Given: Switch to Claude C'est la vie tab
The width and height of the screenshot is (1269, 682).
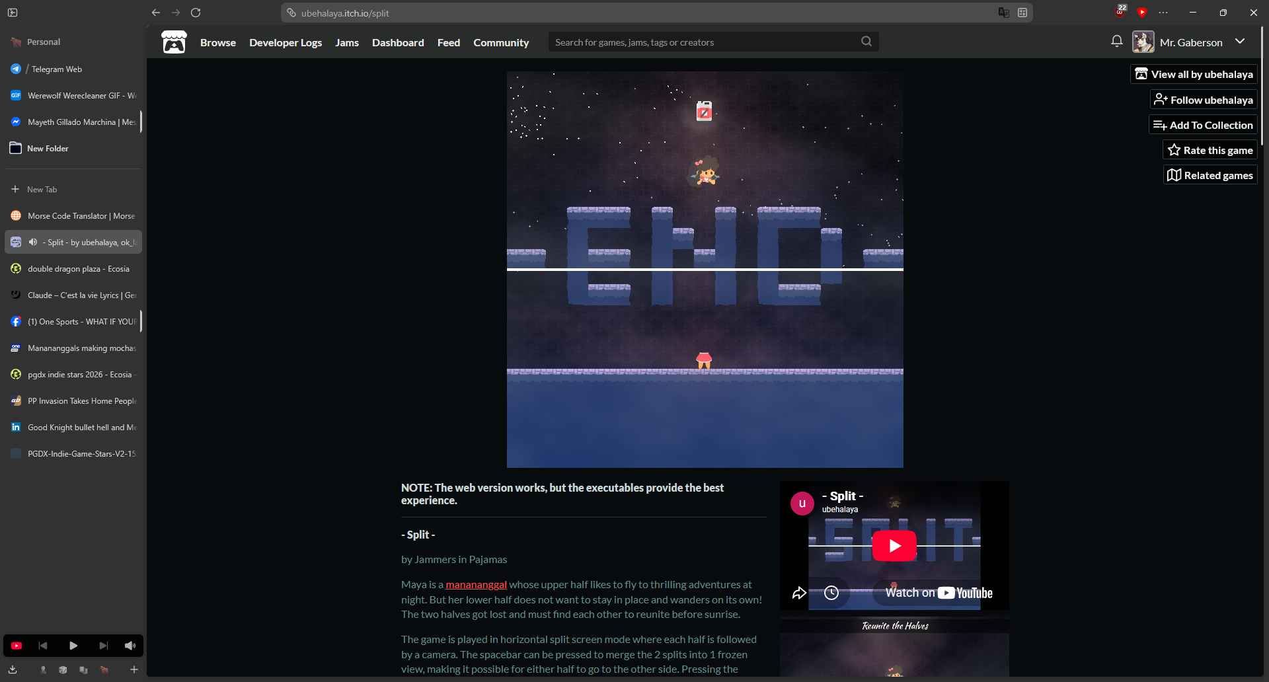Looking at the screenshot, I should [73, 295].
